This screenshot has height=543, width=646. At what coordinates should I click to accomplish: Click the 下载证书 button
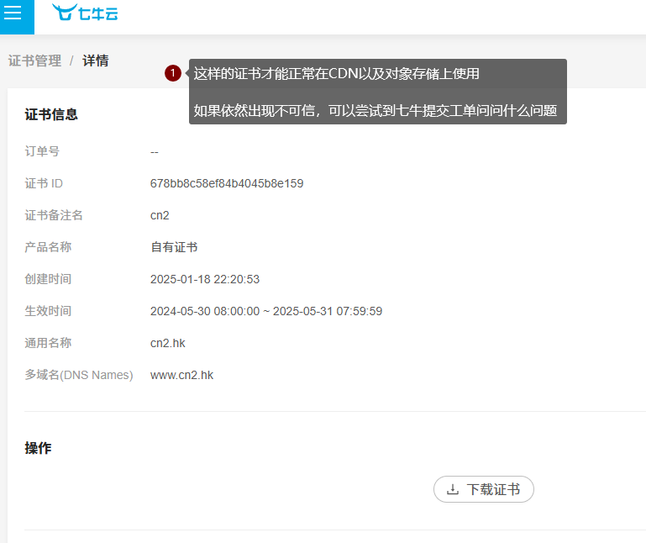click(x=484, y=489)
